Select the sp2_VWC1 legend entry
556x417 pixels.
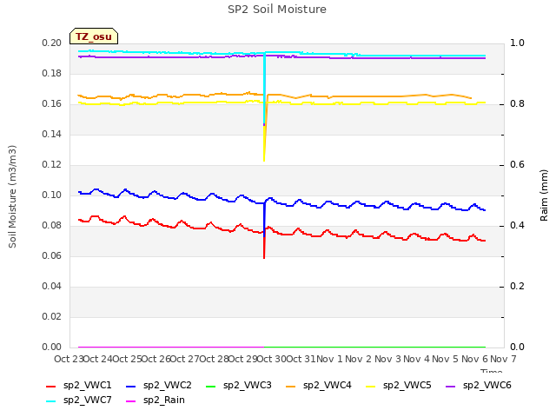(79, 386)
